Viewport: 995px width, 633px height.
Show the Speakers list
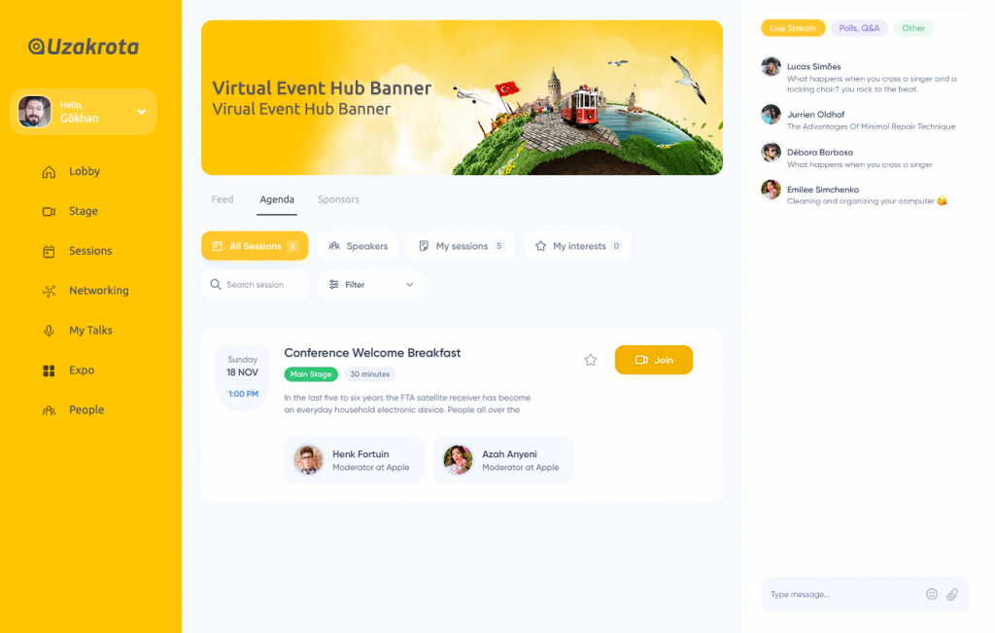(x=358, y=246)
